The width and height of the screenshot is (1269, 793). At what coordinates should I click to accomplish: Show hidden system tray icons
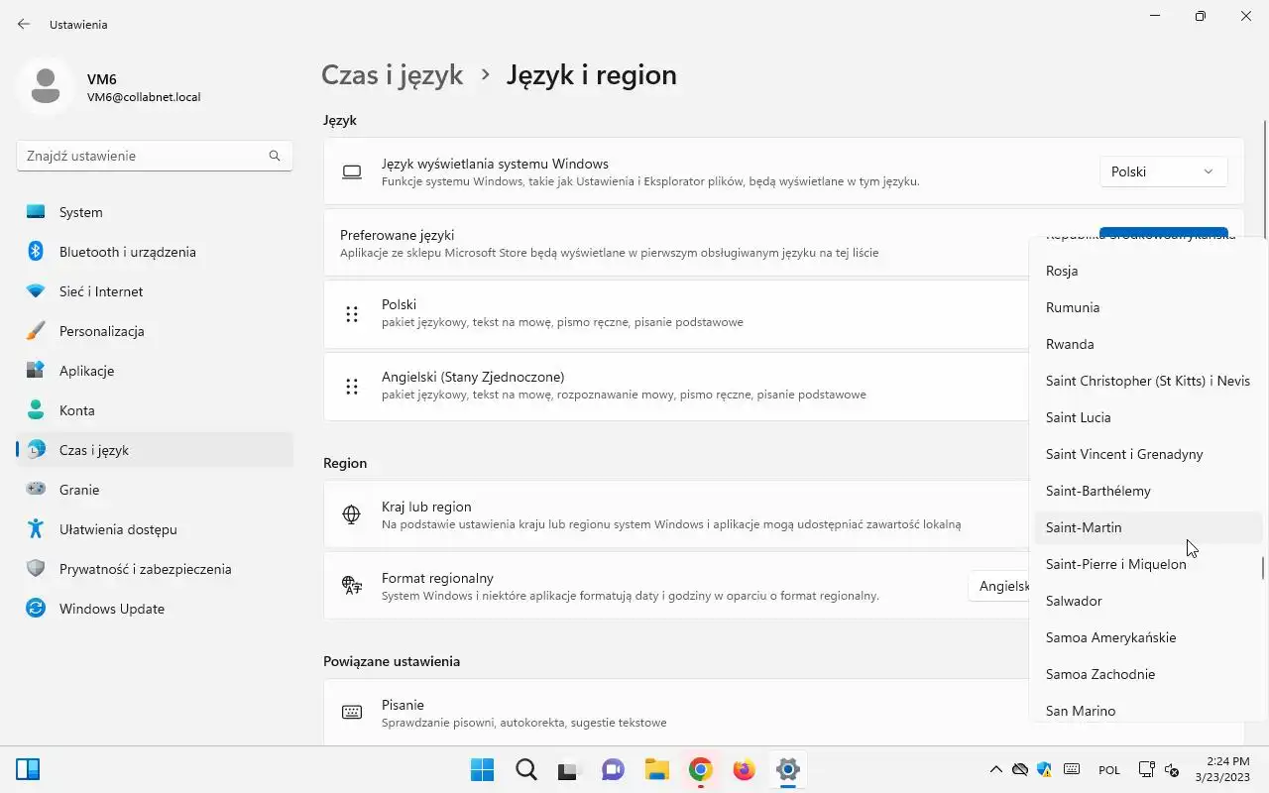coord(996,769)
